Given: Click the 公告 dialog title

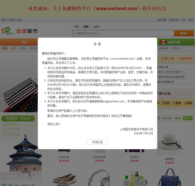Looking at the screenshot, I should (97, 44).
